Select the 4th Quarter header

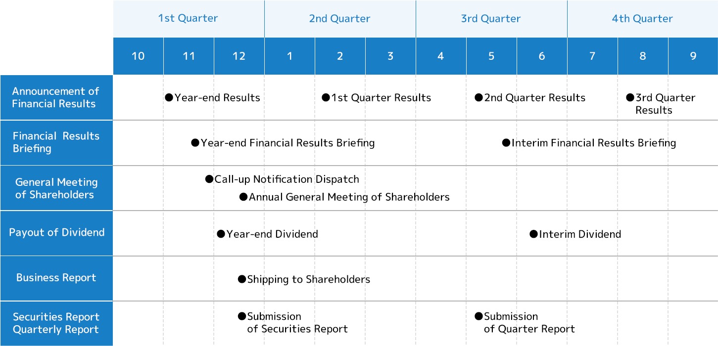click(x=642, y=19)
